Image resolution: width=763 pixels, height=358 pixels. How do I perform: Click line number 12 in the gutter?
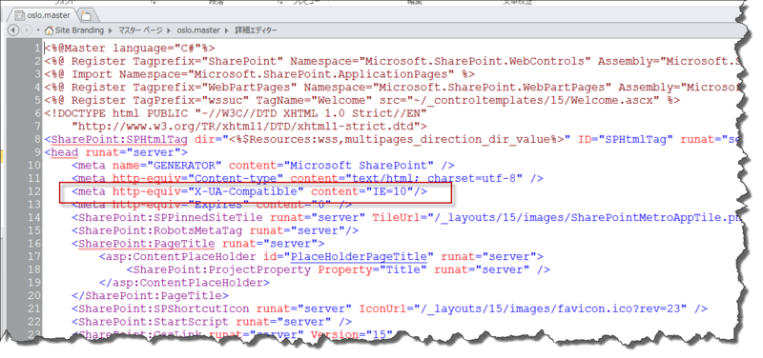coord(34,191)
